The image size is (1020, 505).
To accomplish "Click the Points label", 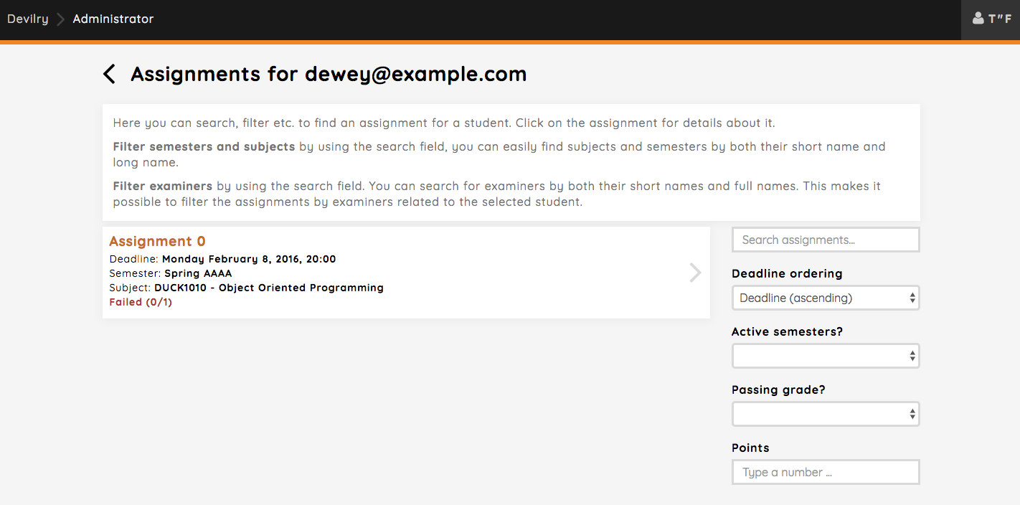I will point(750,448).
